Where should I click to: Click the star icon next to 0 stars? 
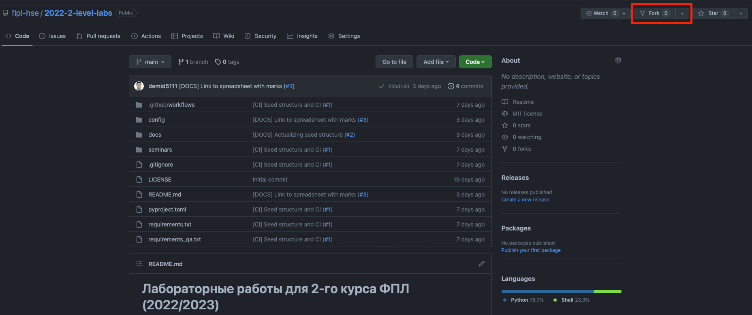505,125
